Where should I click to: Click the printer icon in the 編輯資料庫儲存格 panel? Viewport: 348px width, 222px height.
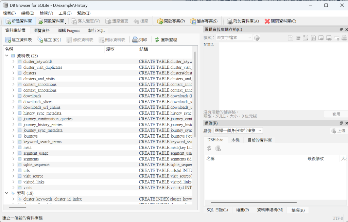pyautogui.click(x=344, y=38)
